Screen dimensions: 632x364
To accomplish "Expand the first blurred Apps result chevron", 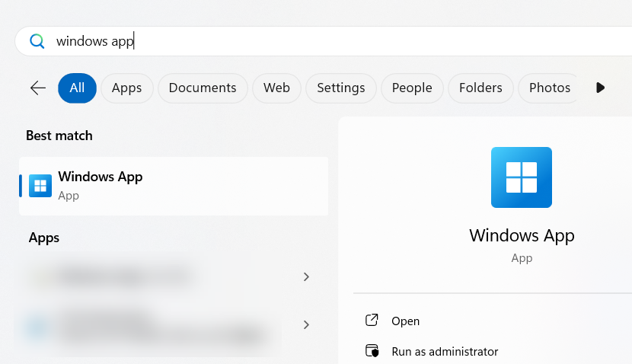I will (306, 276).
